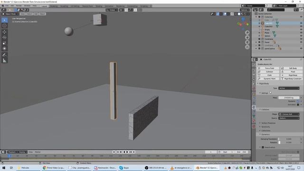Enable Collision physics
This screenshot has height=171, width=304.
[x=268, y=72]
